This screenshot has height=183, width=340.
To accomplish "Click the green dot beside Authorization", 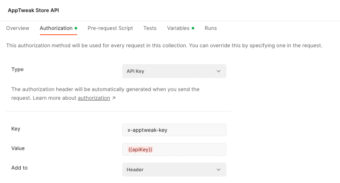I will click(x=76, y=28).
